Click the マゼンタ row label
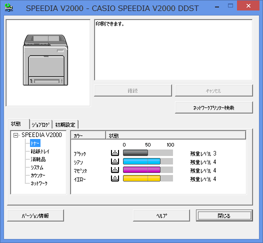Screen dimensions: 263x243 click(80, 170)
